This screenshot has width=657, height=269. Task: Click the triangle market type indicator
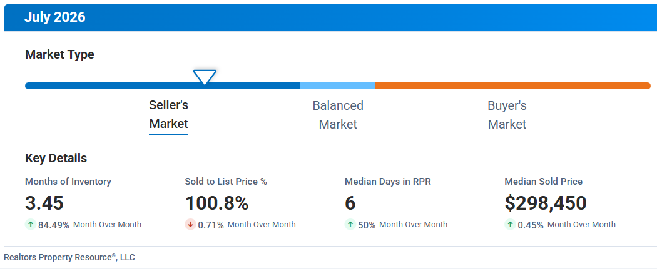[x=205, y=77]
